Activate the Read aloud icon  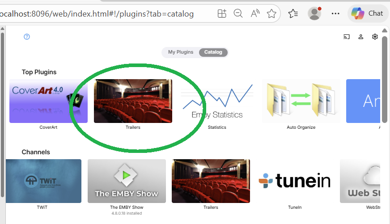pos(255,13)
